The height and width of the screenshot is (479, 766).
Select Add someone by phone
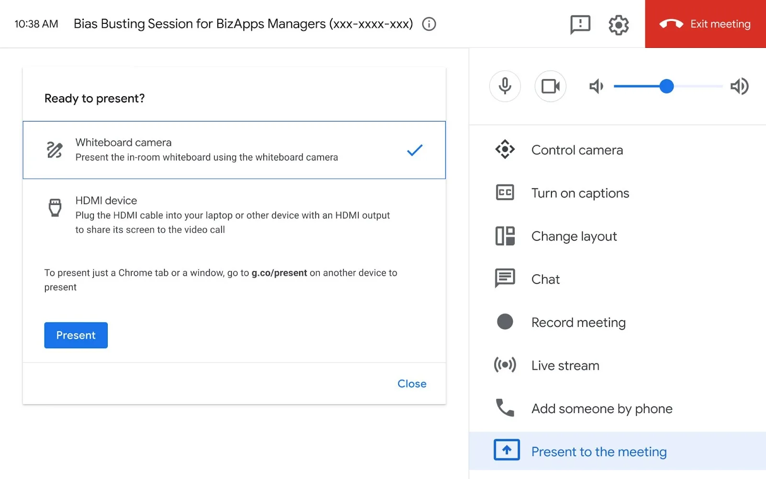click(x=601, y=409)
